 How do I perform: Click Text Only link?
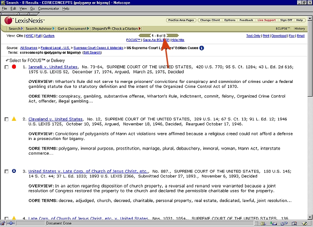(x=253, y=36)
